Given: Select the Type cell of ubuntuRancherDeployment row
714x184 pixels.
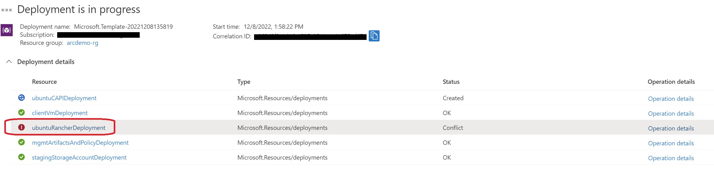Looking at the screenshot, I should click(282, 128).
